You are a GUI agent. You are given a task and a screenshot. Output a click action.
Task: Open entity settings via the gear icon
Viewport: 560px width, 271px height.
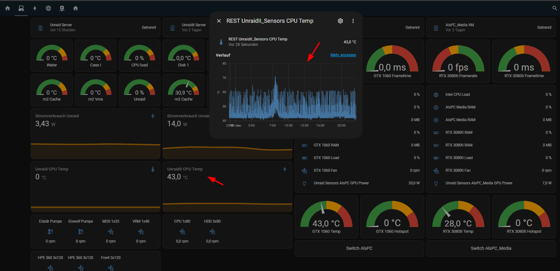[340, 21]
